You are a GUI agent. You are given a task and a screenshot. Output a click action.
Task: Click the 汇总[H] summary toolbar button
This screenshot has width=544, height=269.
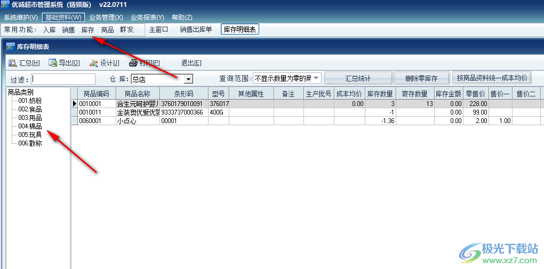pyautogui.click(x=25, y=63)
